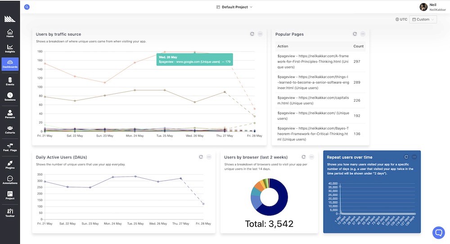Open Feature Flags section
The image size is (450, 244).
coord(10,147)
